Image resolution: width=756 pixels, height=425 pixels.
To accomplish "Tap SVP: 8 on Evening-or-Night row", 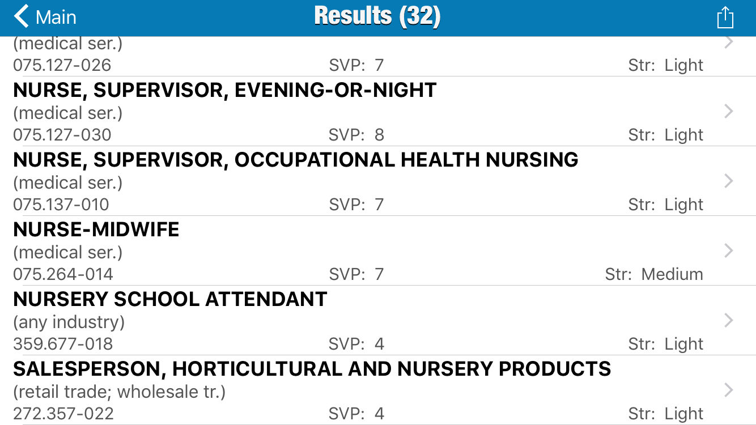I will coord(356,135).
